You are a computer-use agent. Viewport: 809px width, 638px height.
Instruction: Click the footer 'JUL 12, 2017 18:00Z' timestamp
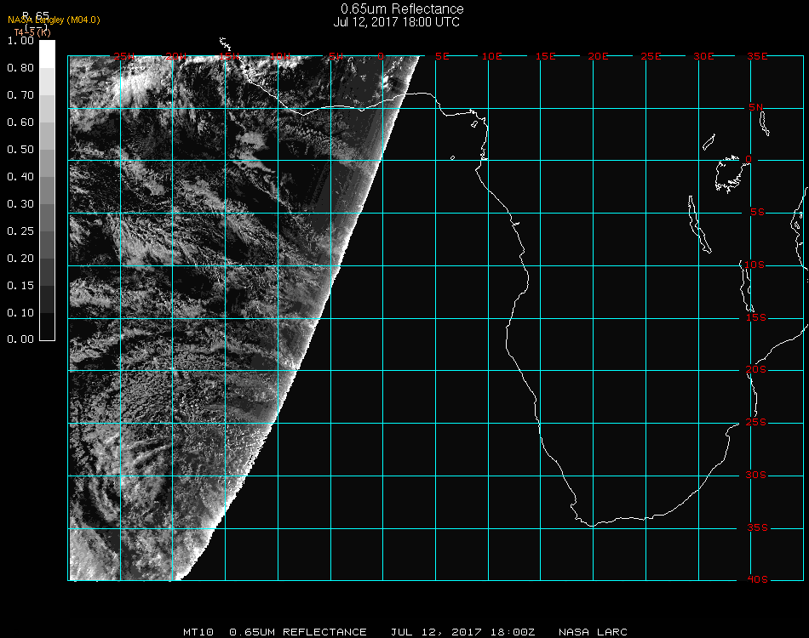[462, 632]
